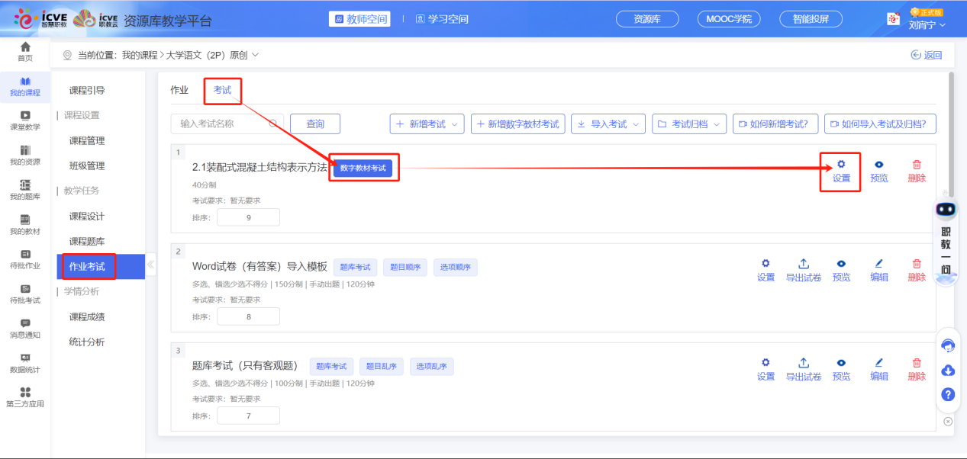This screenshot has width=967, height=459.
Task: Click the help question-mark floating icon
Action: (x=947, y=394)
